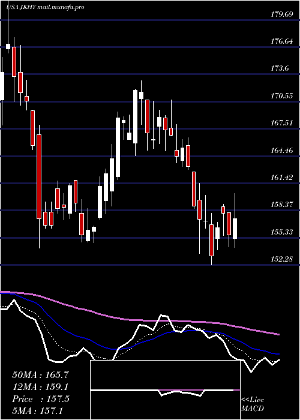The height and width of the screenshot is (420, 300).
Task: Click the 173.6 price level label
Action: (280, 68)
